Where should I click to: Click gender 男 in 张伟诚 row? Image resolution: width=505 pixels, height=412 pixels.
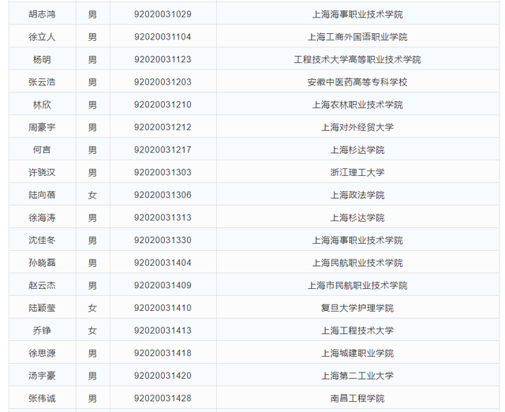click(x=92, y=399)
